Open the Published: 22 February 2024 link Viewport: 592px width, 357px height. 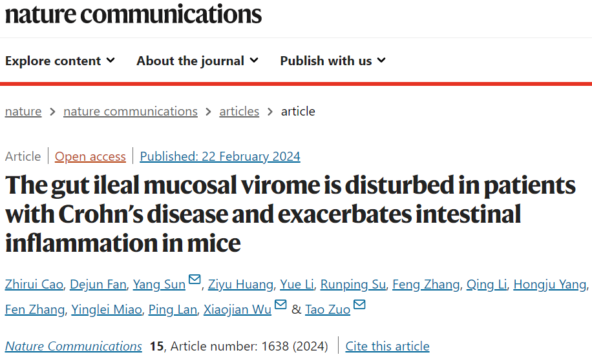220,156
